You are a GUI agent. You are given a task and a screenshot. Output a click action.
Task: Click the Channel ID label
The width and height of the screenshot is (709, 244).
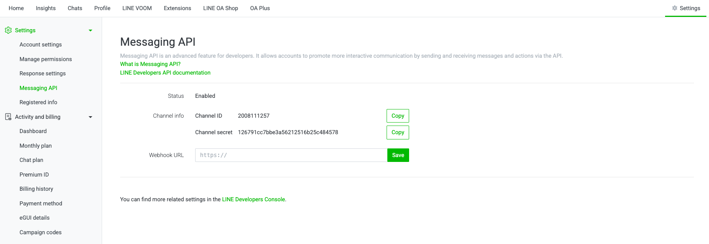[x=208, y=116]
